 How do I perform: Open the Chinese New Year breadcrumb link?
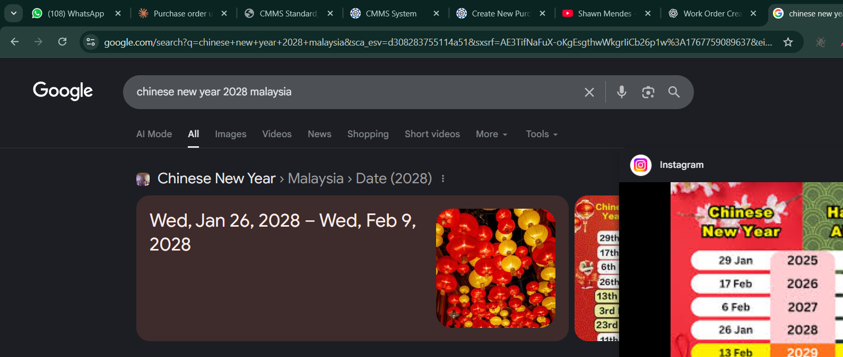[x=216, y=178]
